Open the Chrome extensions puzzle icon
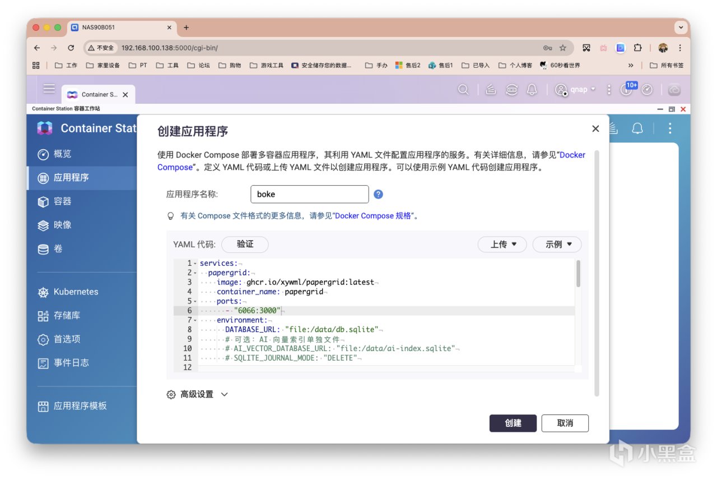This screenshot has height=479, width=717. tap(637, 48)
